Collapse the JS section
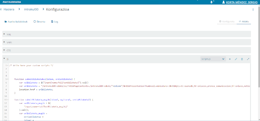The image size is (260, 121). coord(5,59)
